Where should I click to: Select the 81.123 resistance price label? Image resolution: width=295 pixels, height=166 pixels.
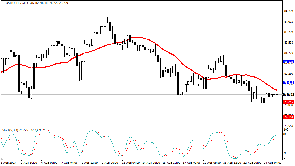tap(288, 62)
